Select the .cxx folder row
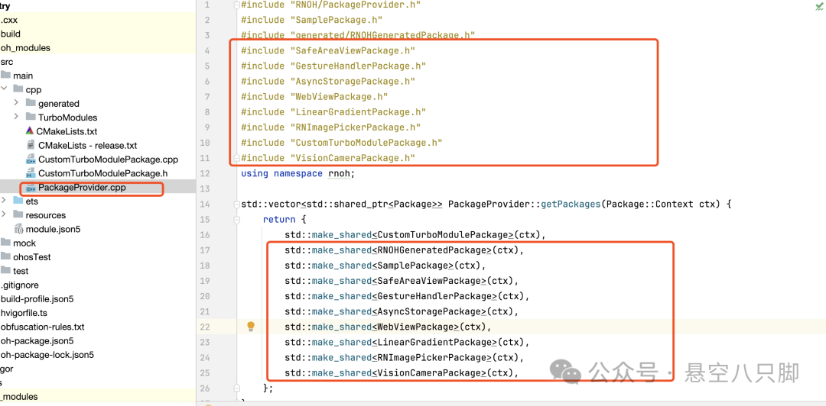 pyautogui.click(x=97, y=20)
